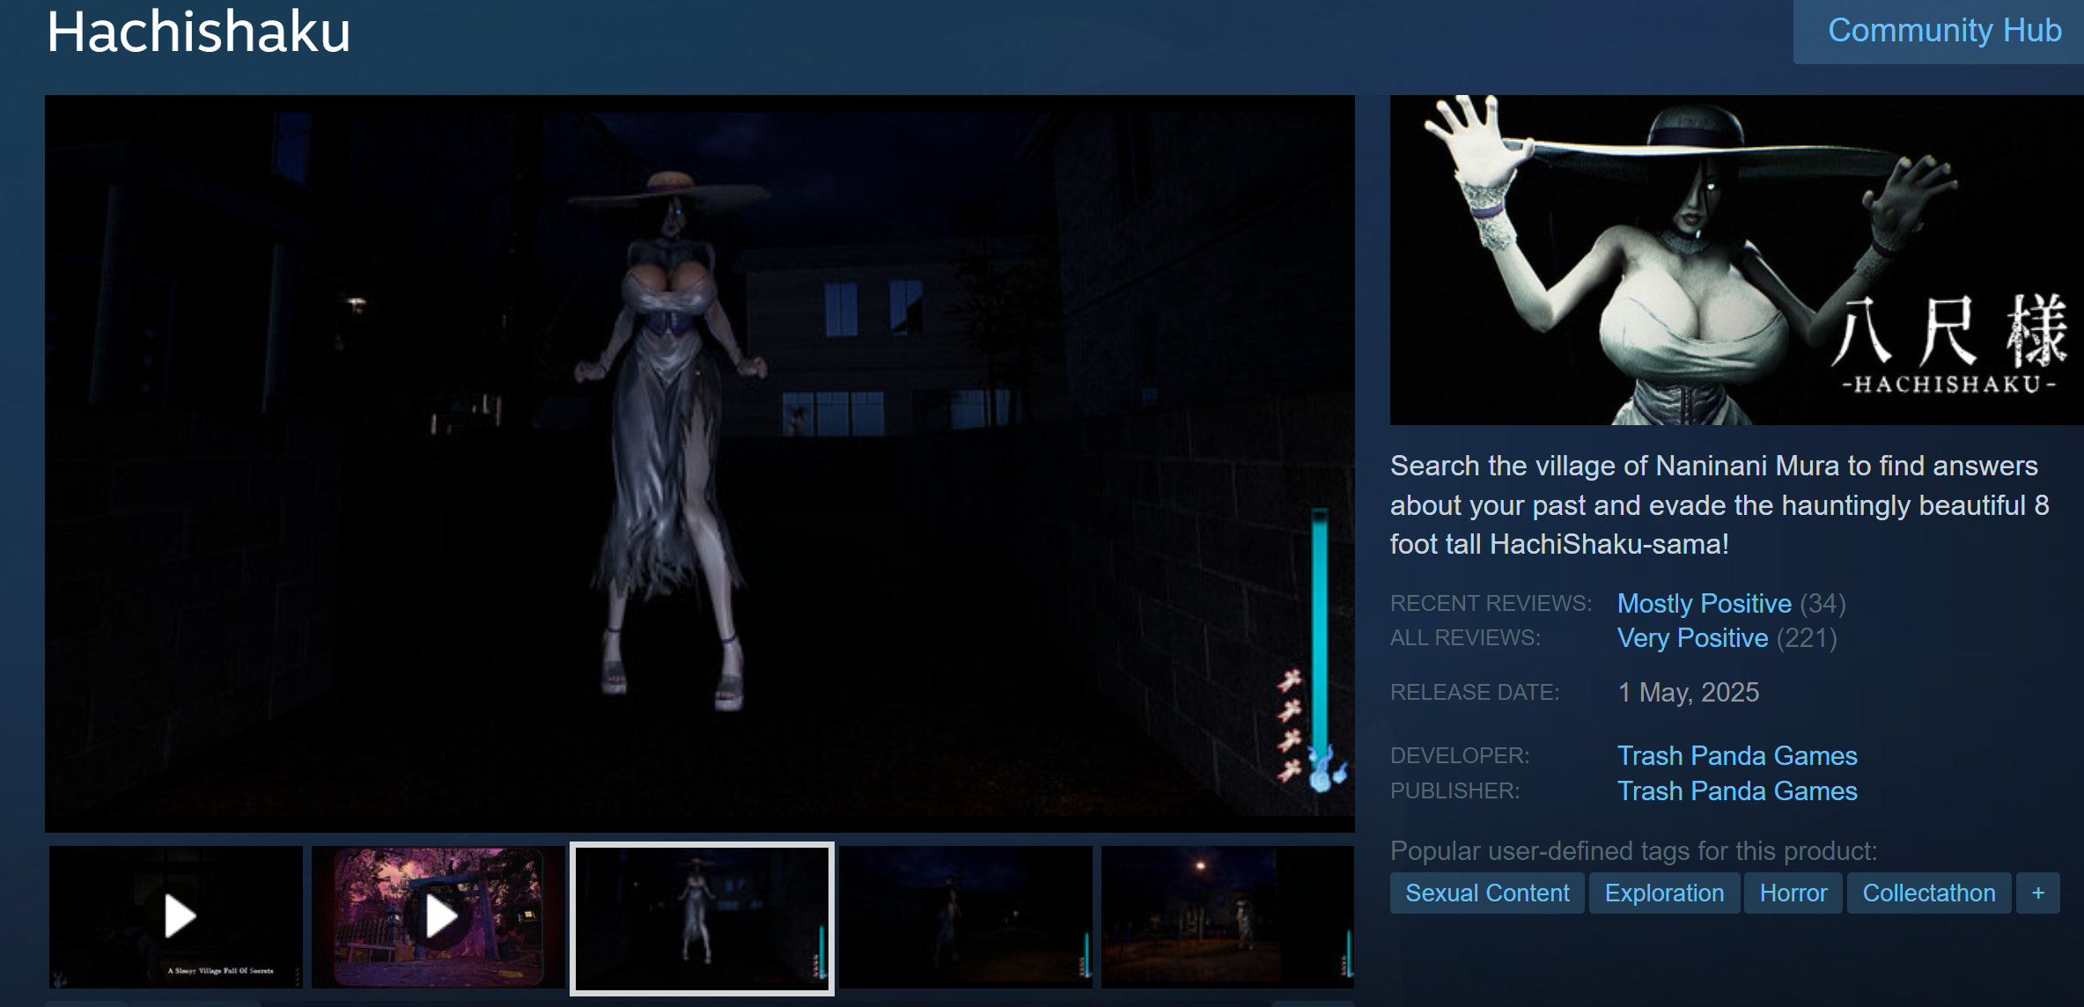Open the streetlight night scene thumbnail
This screenshot has width=2084, height=1007.
tap(1226, 916)
